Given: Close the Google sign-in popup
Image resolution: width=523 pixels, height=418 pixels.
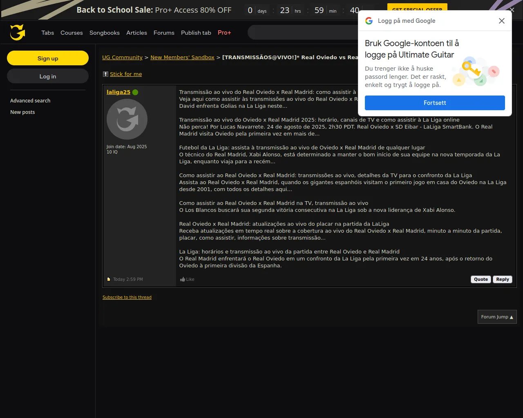Looking at the screenshot, I should pyautogui.click(x=502, y=21).
